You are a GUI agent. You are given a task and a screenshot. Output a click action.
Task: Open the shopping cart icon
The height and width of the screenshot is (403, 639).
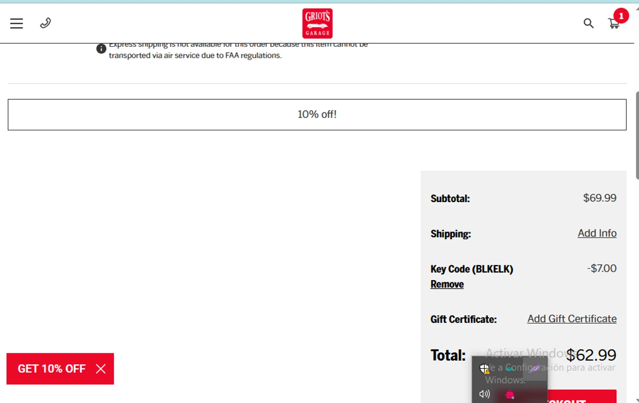(x=613, y=23)
